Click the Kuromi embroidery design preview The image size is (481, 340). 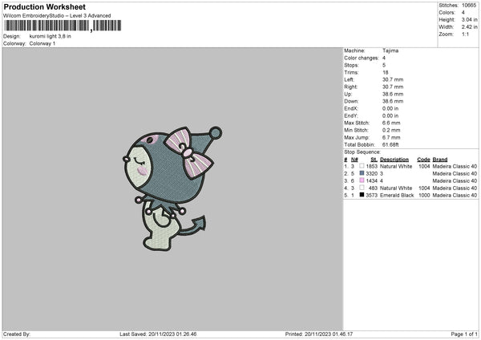[172, 188]
